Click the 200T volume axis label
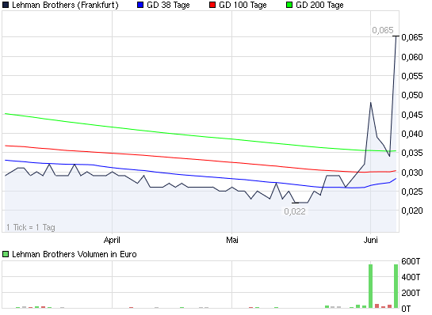The image size is (432, 315). (411, 293)
